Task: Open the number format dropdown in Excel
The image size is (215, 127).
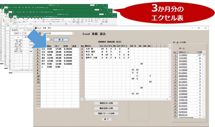Action: click(71, 20)
